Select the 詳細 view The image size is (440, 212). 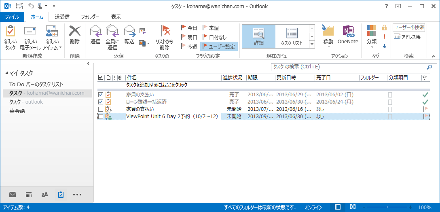click(258, 36)
